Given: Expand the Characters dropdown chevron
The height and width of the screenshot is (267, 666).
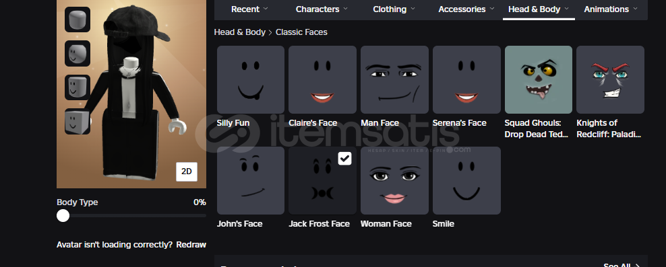Looking at the screenshot, I should click(x=345, y=9).
